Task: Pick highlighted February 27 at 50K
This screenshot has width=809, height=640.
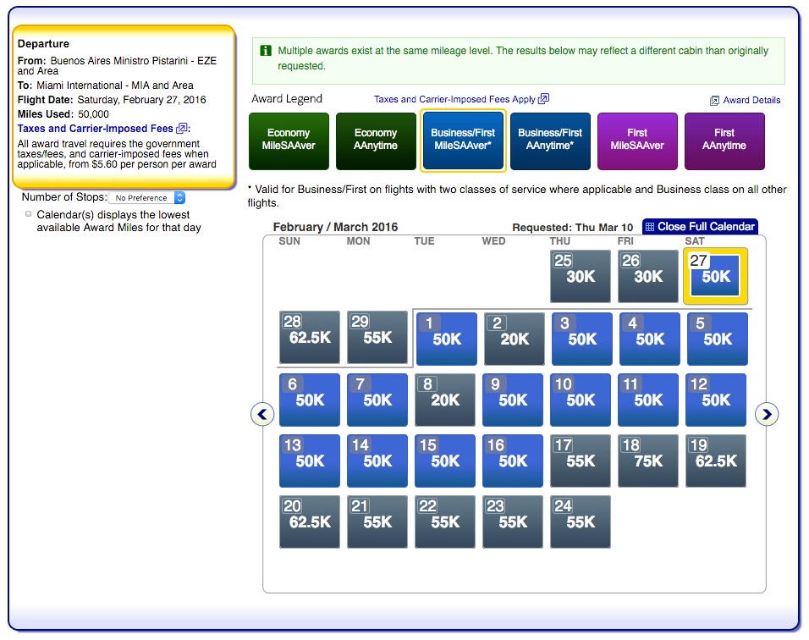Action: pyautogui.click(x=716, y=276)
